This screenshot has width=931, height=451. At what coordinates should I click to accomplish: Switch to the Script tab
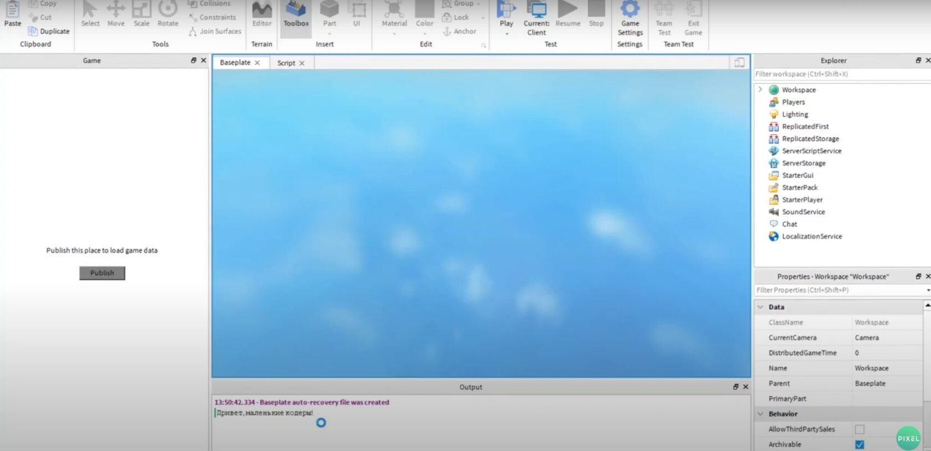point(286,63)
